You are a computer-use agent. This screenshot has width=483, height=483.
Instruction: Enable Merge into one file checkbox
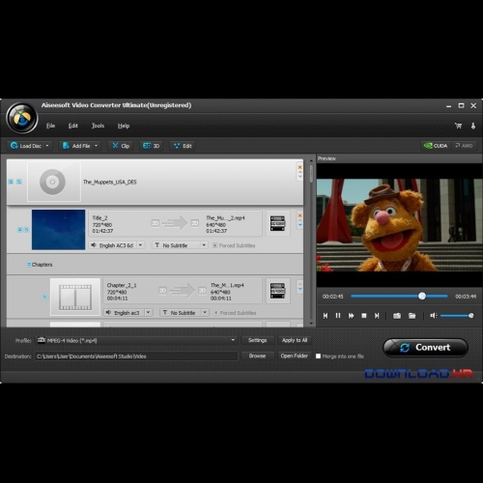click(318, 356)
